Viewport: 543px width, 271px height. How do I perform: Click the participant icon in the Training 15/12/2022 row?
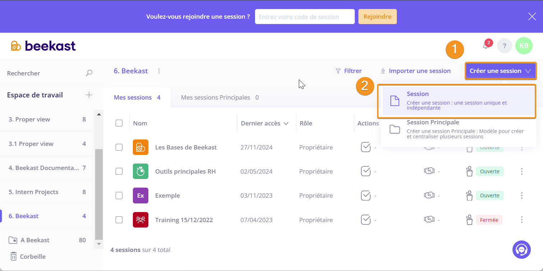469,220
